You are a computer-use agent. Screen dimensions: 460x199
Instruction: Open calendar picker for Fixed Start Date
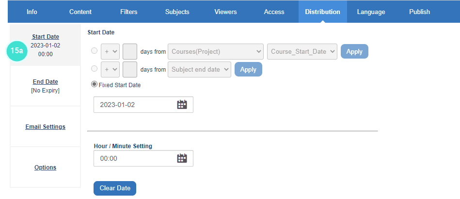[x=182, y=105]
